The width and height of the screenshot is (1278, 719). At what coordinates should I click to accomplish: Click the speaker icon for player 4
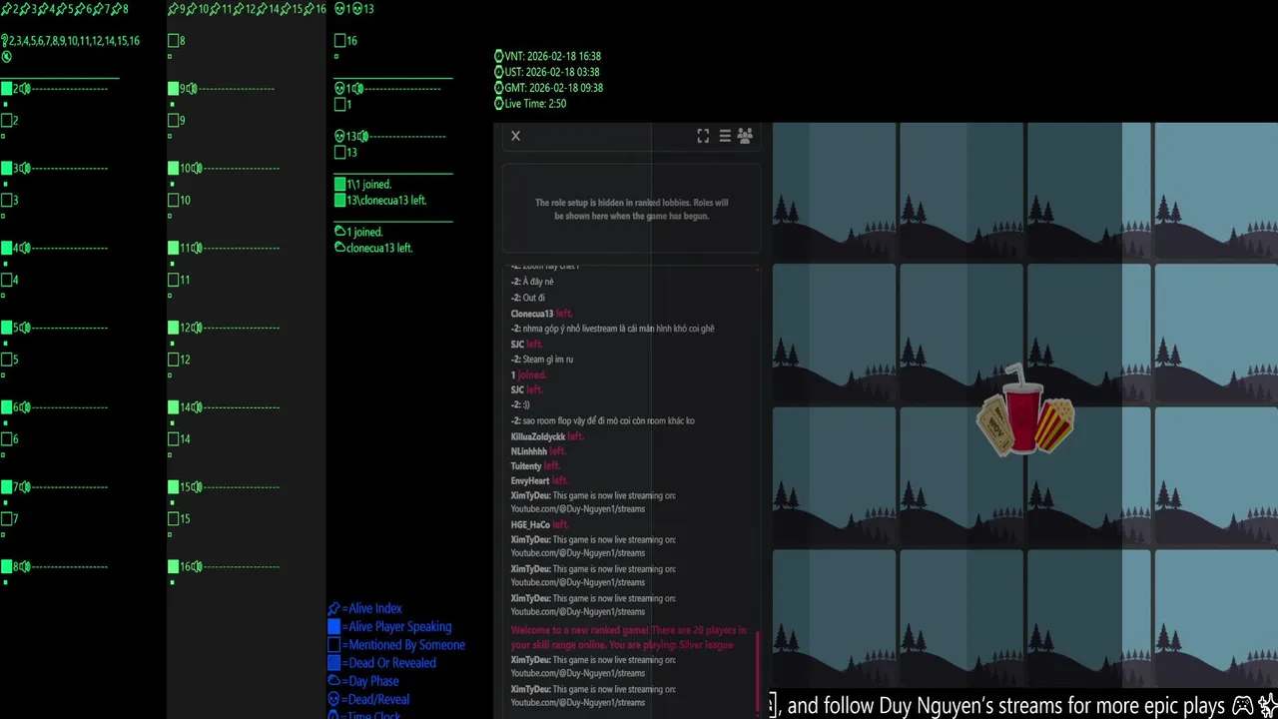25,249
